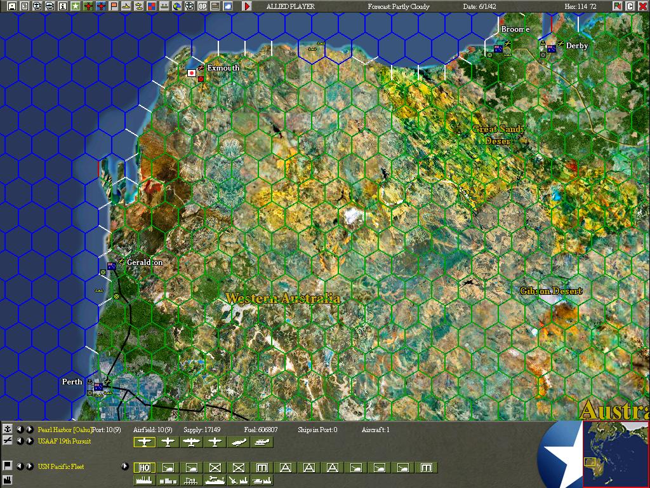Click the minimap thumbnail in bottom right
The width and height of the screenshot is (650, 488).
pos(616,454)
